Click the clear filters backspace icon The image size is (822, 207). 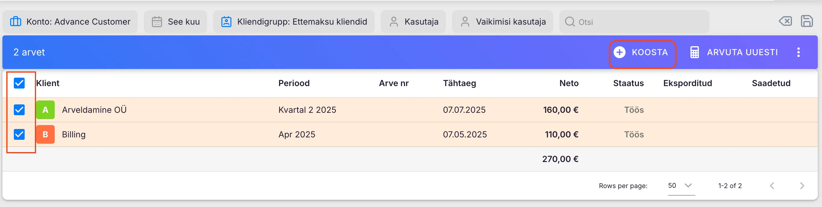coord(785,21)
